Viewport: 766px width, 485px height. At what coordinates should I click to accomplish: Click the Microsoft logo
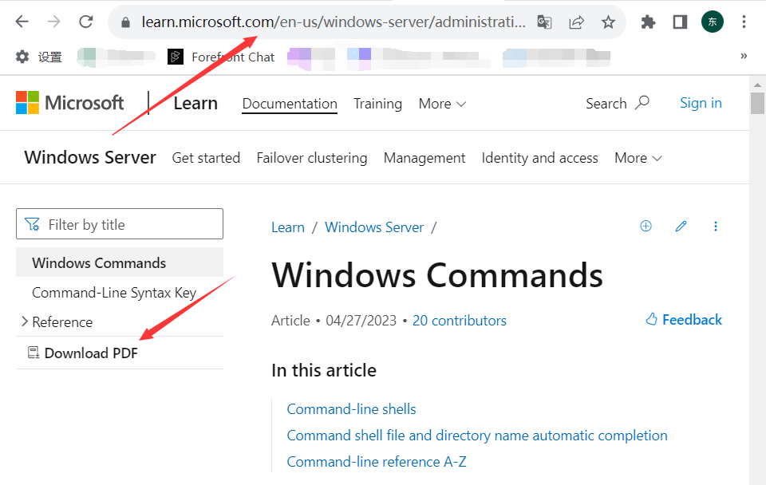click(x=69, y=103)
